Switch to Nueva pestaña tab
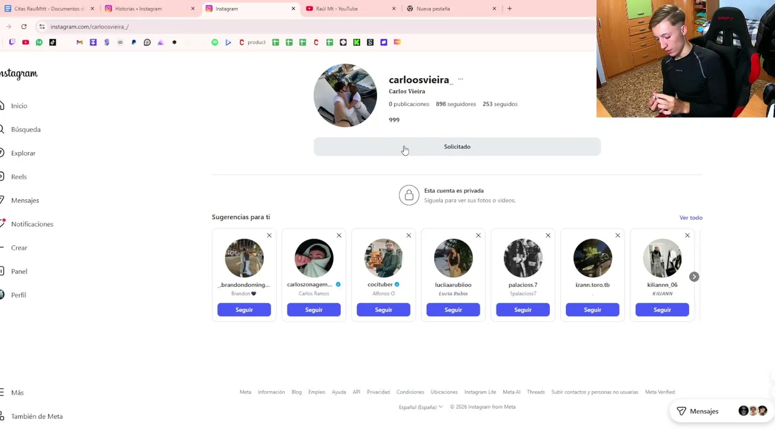The width and height of the screenshot is (775, 436). click(452, 8)
